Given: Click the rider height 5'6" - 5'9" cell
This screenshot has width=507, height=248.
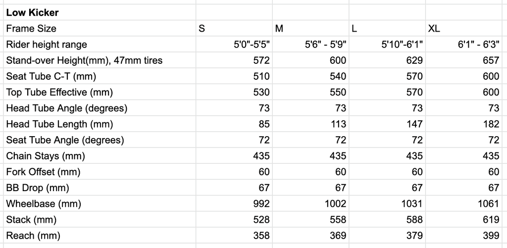Looking at the screenshot, I should click(x=325, y=45).
